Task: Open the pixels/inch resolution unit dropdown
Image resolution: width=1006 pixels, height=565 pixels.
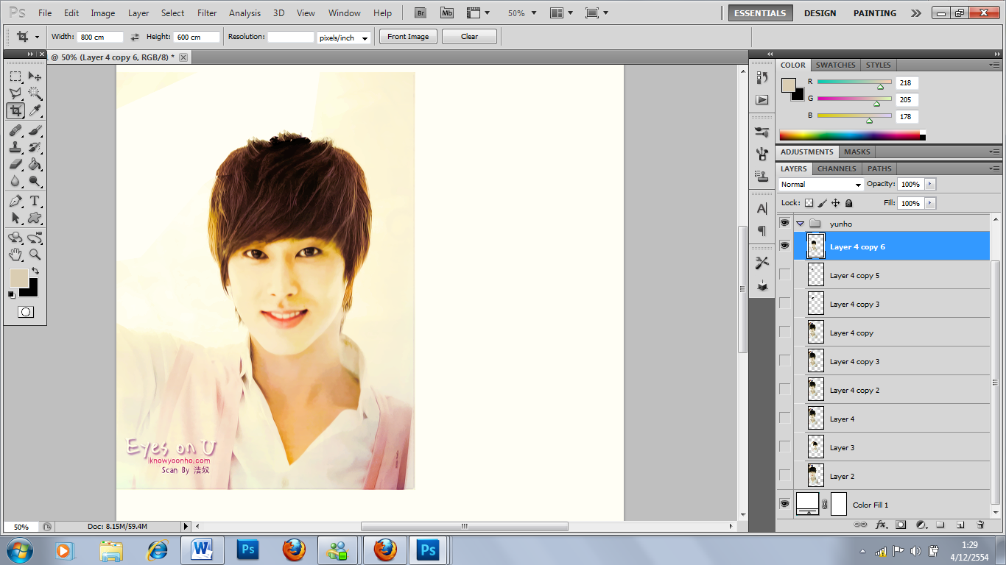Action: click(x=343, y=38)
